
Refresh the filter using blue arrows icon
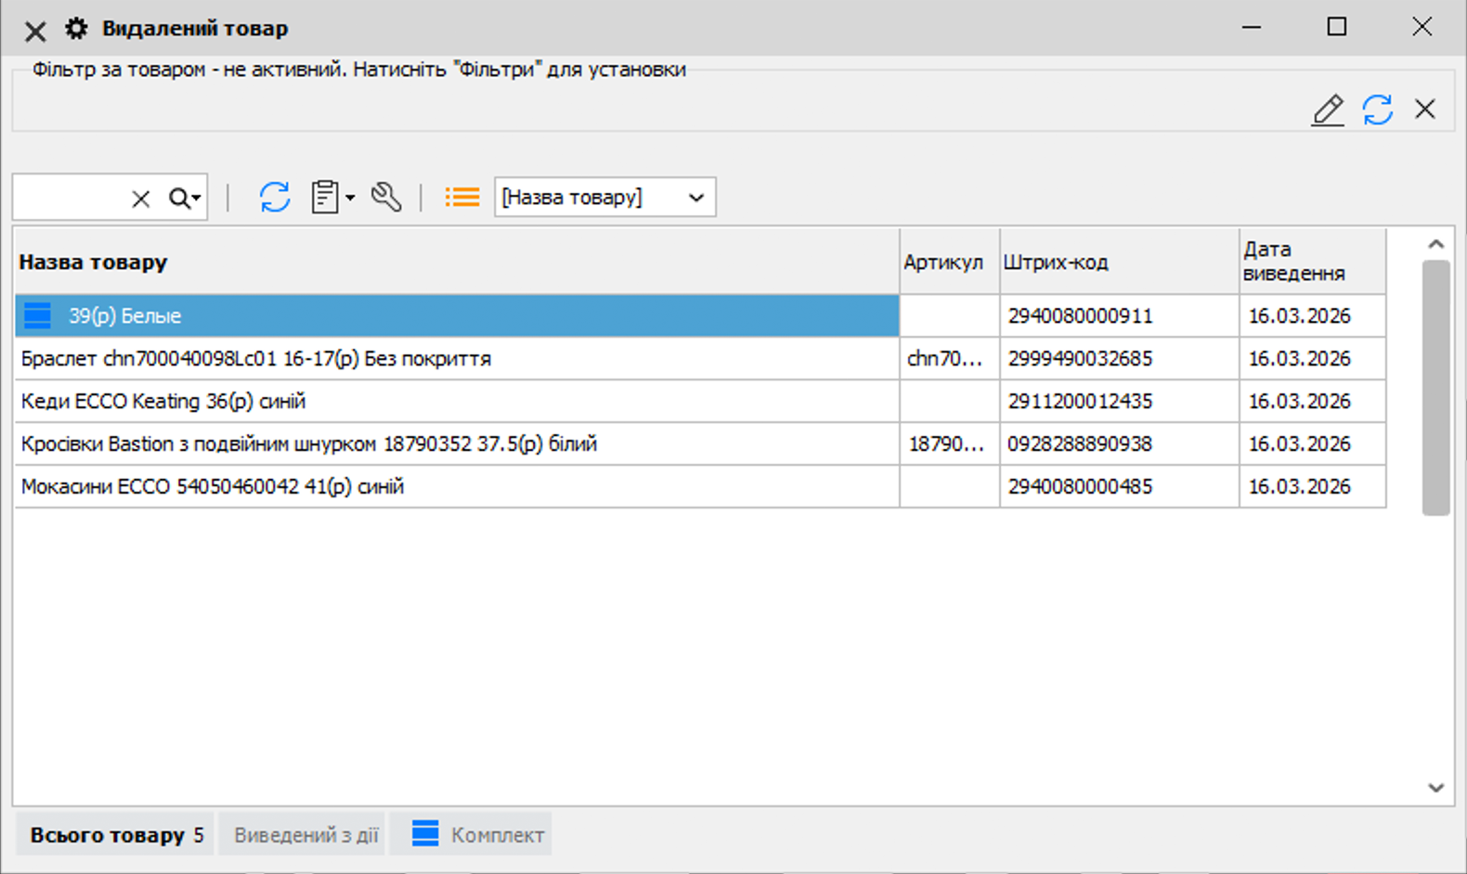[x=1377, y=109]
